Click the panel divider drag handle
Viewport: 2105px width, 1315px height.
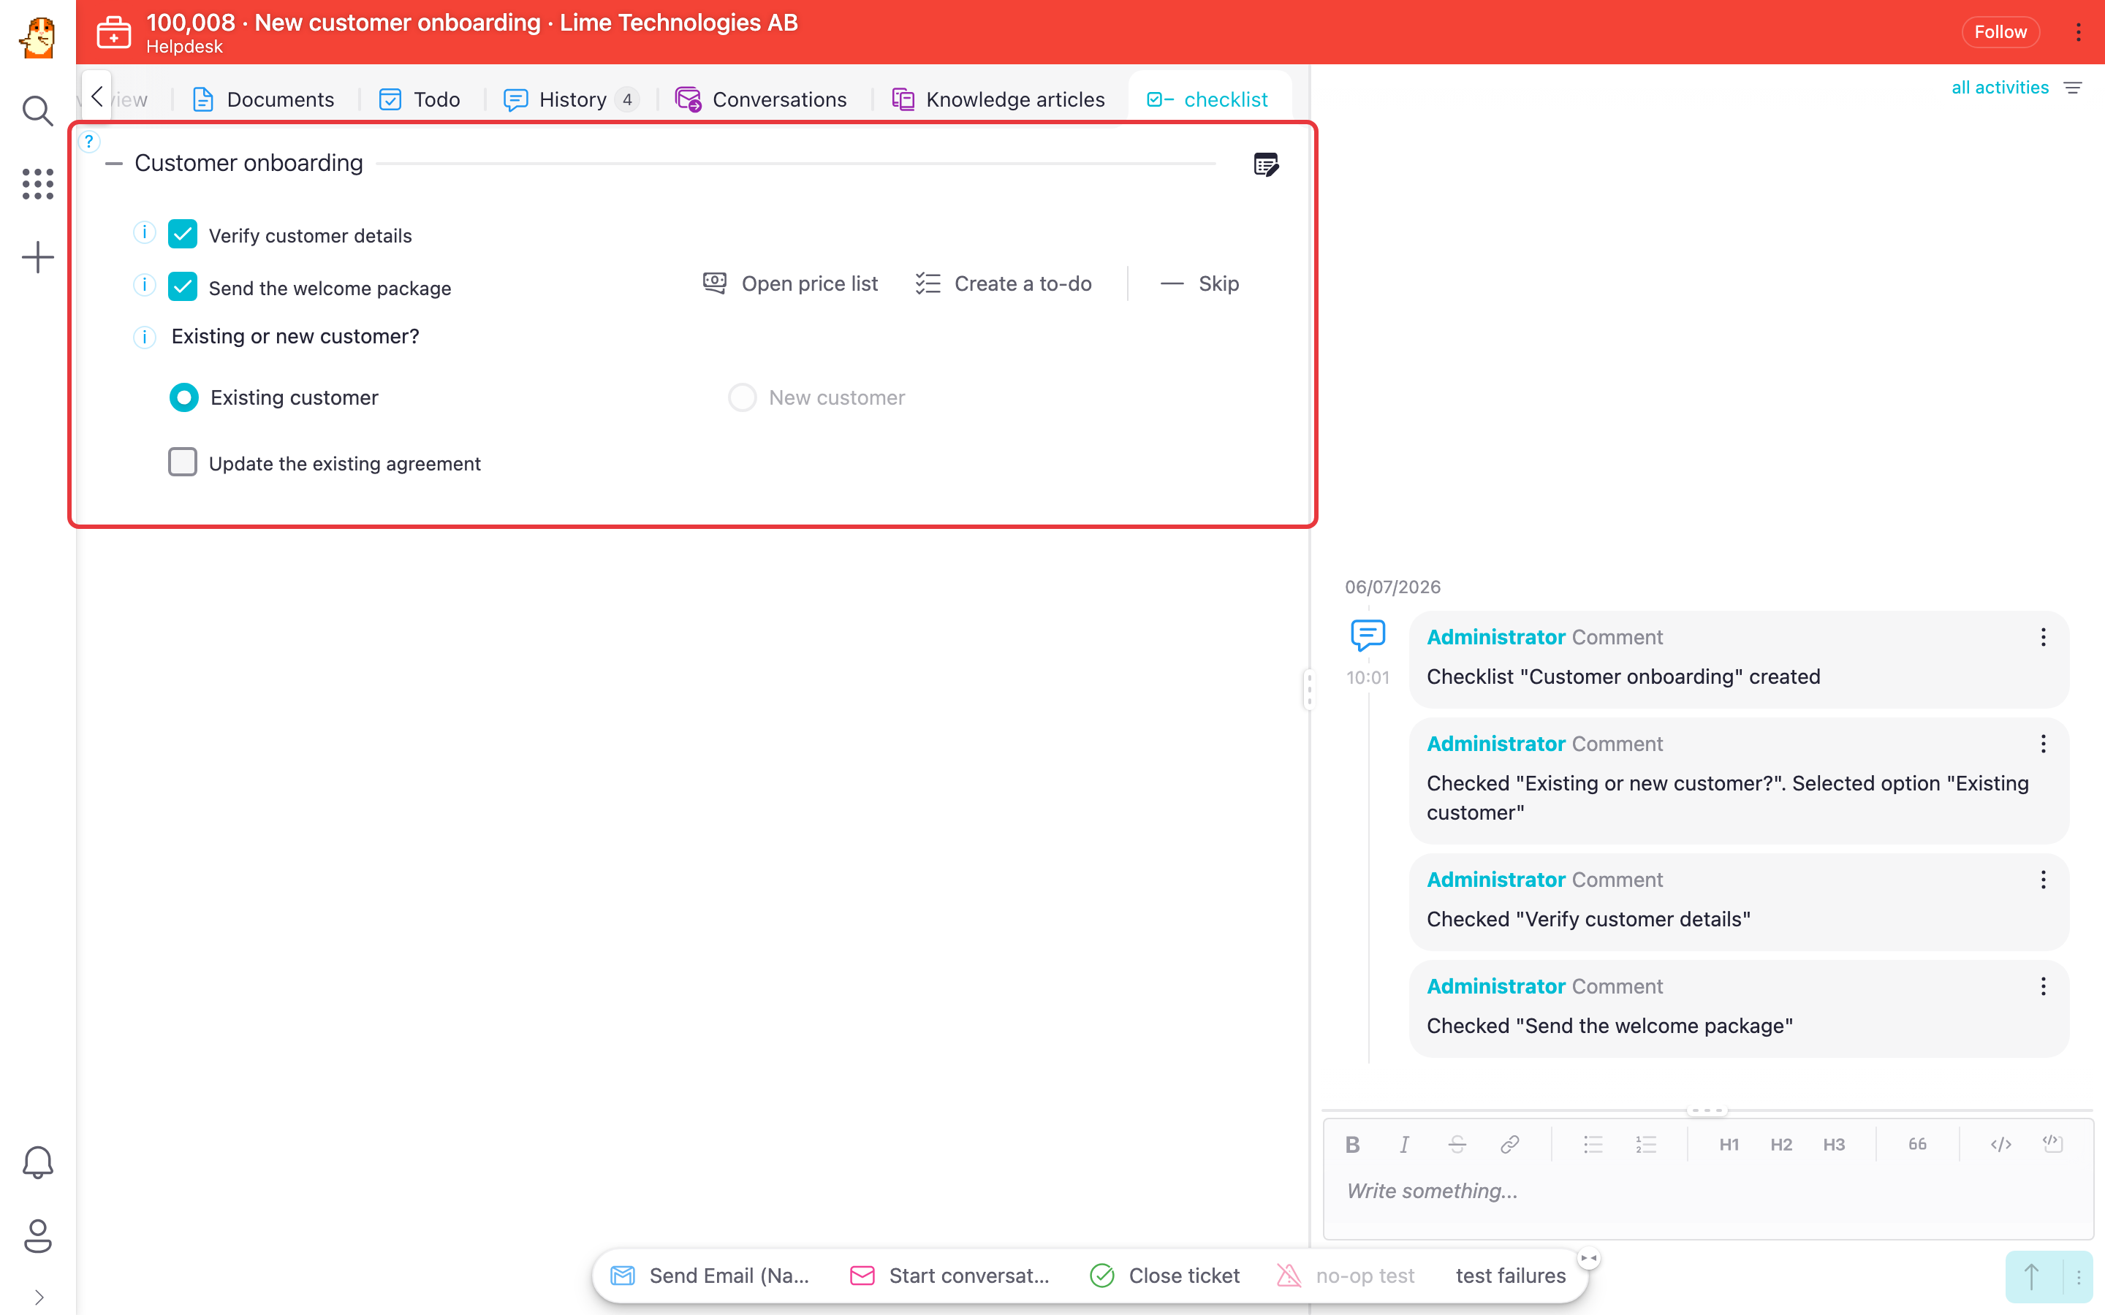[x=1309, y=690]
